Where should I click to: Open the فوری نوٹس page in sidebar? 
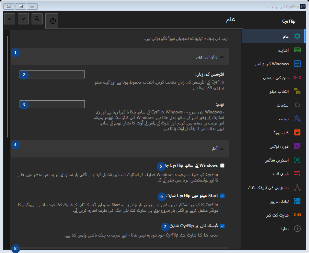tap(273, 146)
